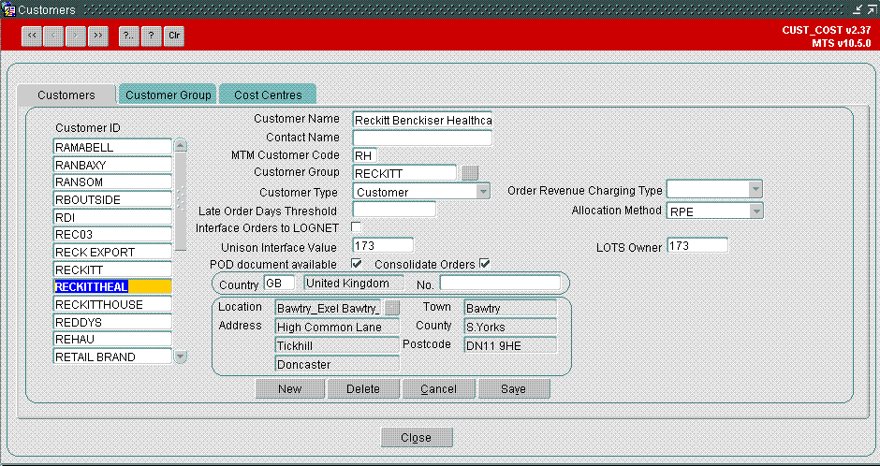The image size is (880, 466).
Task: Untick POD document available checkbox
Action: pyautogui.click(x=356, y=263)
